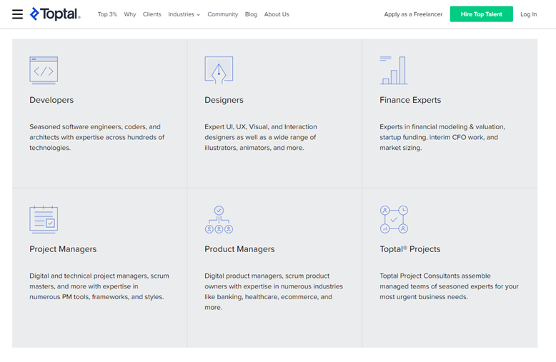This screenshot has width=556, height=362.
Task: Go to the Clients page
Action: click(152, 14)
